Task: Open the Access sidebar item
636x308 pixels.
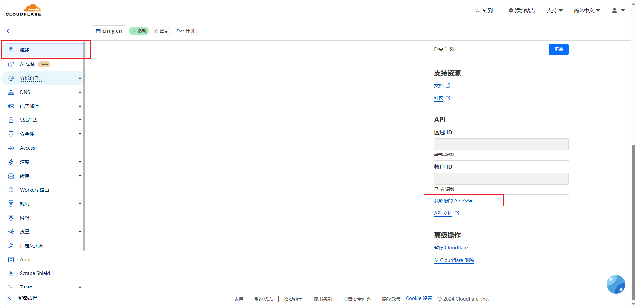Action: pyautogui.click(x=27, y=148)
